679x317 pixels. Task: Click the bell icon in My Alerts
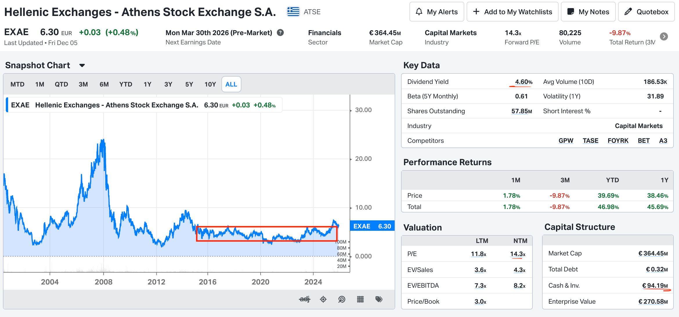pyautogui.click(x=419, y=12)
